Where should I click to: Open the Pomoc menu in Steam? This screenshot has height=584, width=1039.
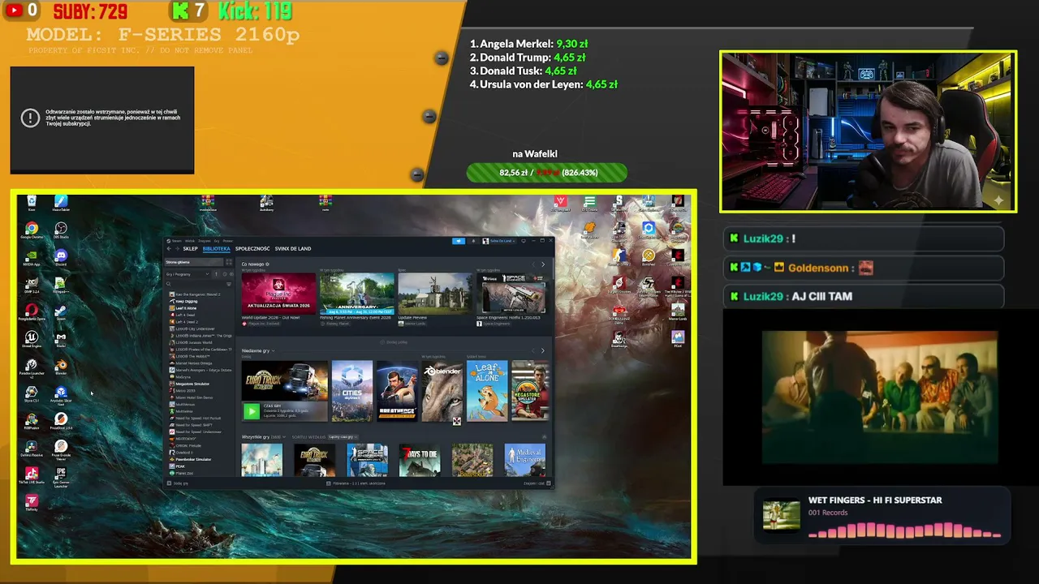pyautogui.click(x=227, y=241)
